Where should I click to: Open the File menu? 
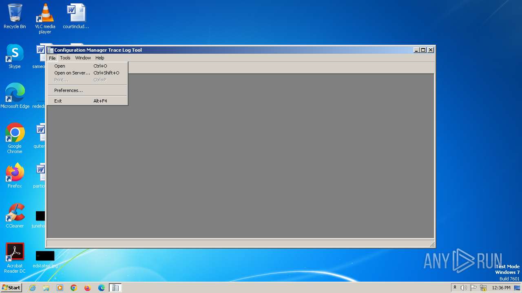(52, 58)
